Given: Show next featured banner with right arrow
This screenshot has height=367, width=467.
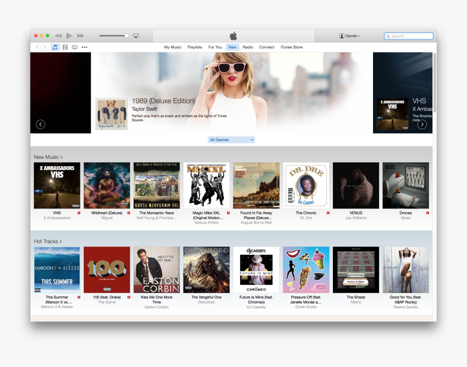Looking at the screenshot, I should [x=422, y=124].
